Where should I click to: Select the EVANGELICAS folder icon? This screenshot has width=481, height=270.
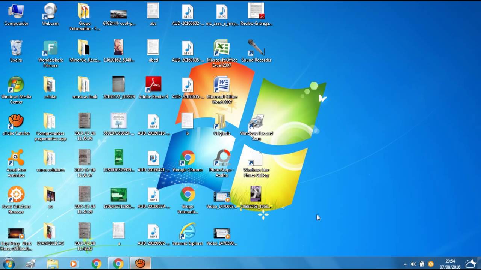[x=50, y=234]
